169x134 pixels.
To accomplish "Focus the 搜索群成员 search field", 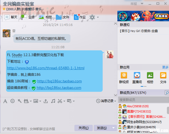I will pos(143,100).
